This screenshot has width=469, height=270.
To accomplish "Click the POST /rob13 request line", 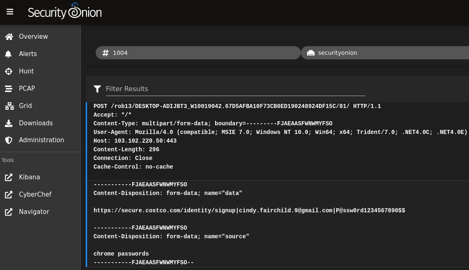I will tap(237, 106).
